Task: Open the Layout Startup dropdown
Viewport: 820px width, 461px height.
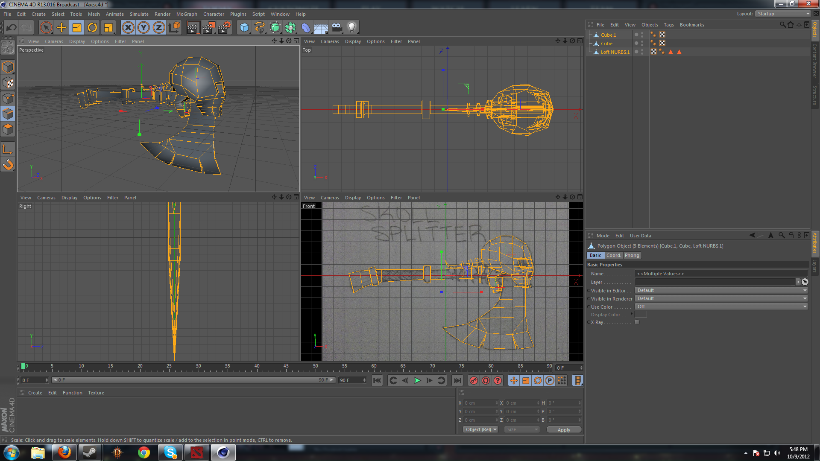Action: [x=783, y=14]
